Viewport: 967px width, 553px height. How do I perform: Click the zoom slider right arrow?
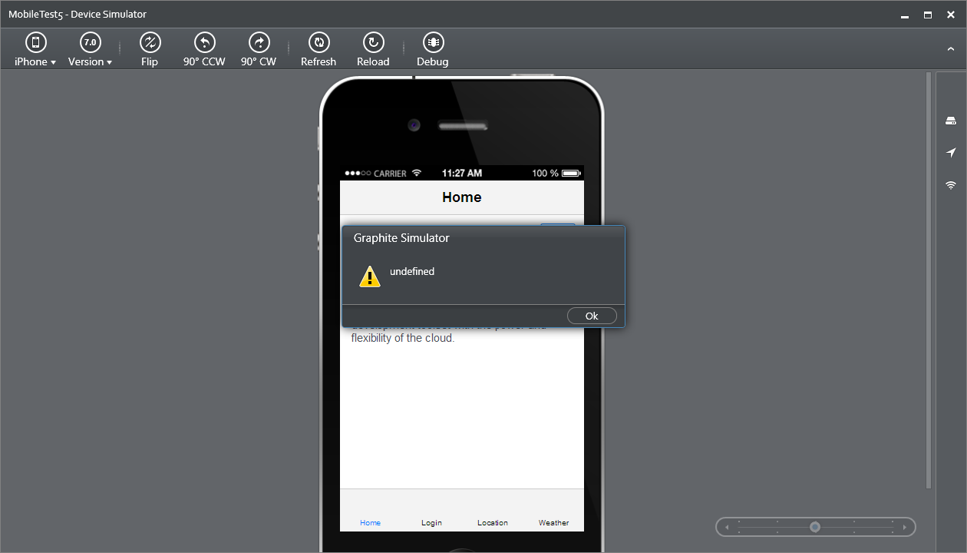[x=905, y=527]
